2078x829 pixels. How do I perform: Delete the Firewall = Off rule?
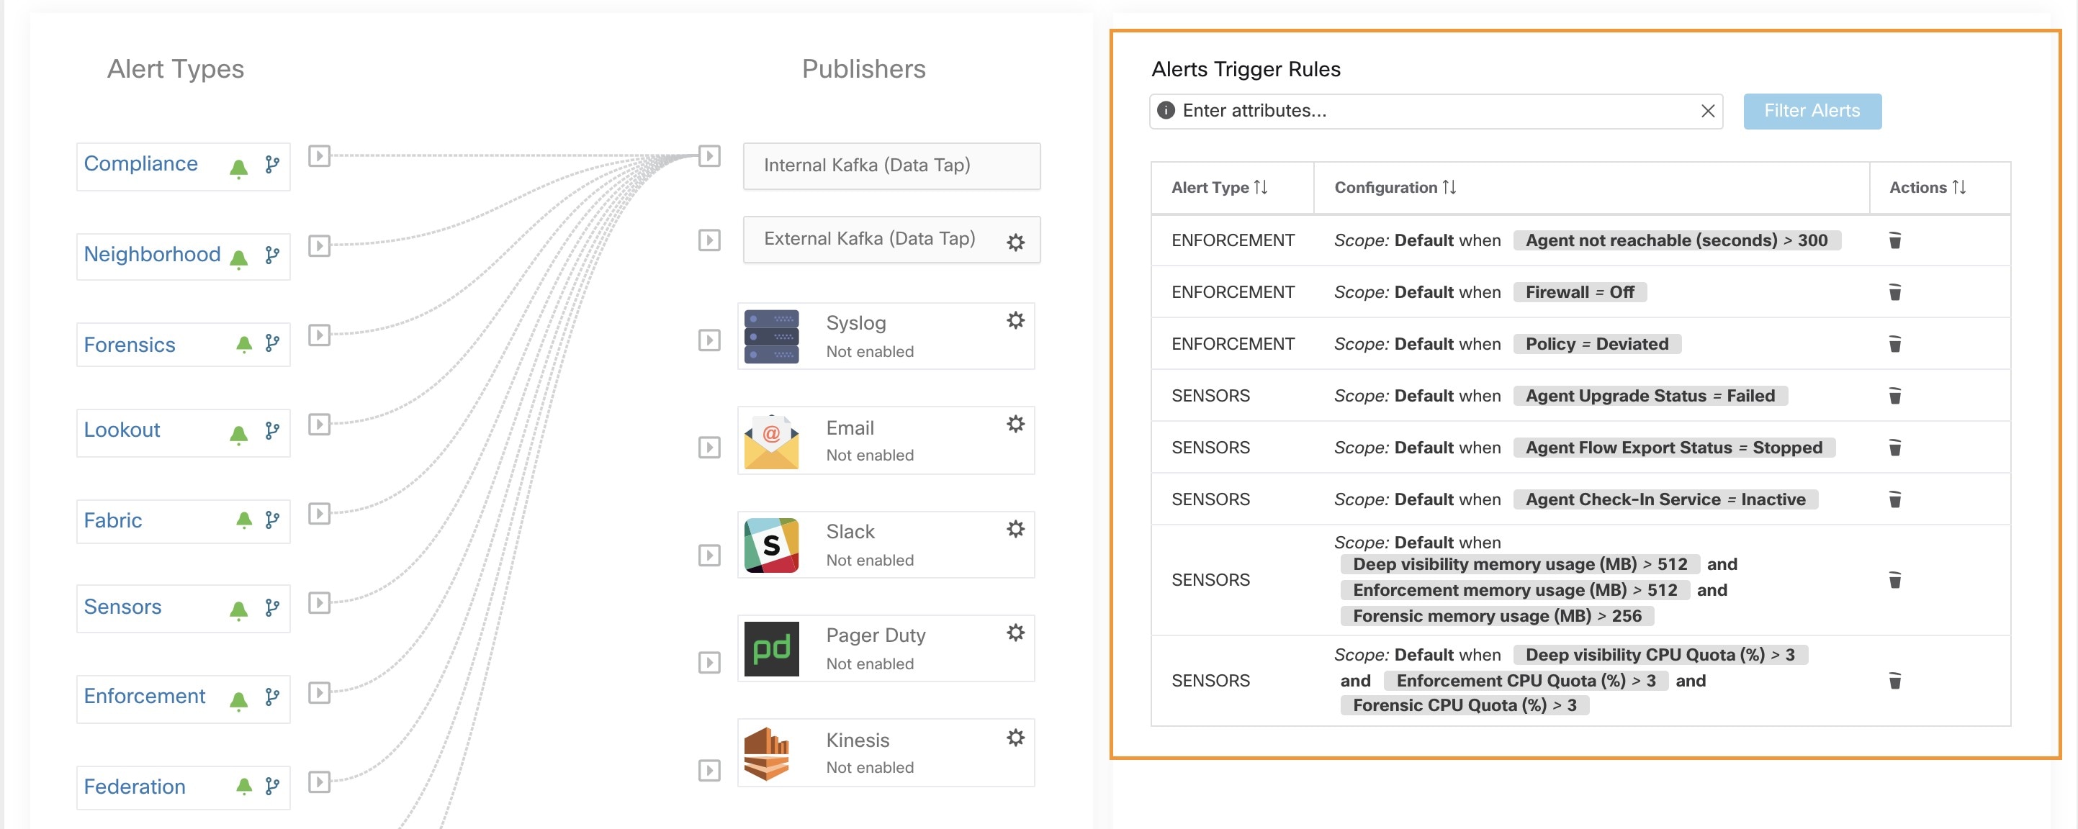pos(1895,292)
